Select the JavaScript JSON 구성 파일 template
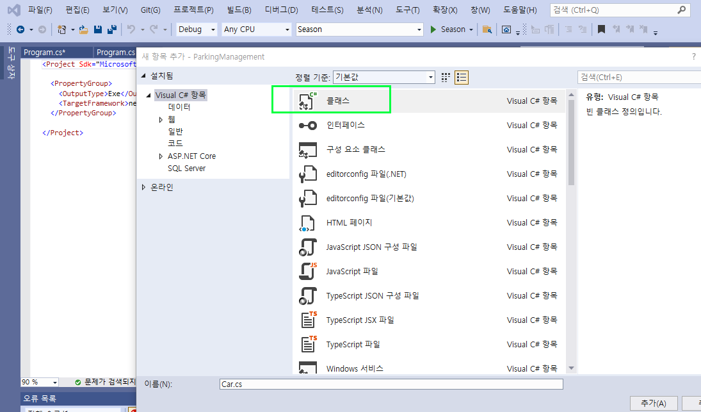 429,247
